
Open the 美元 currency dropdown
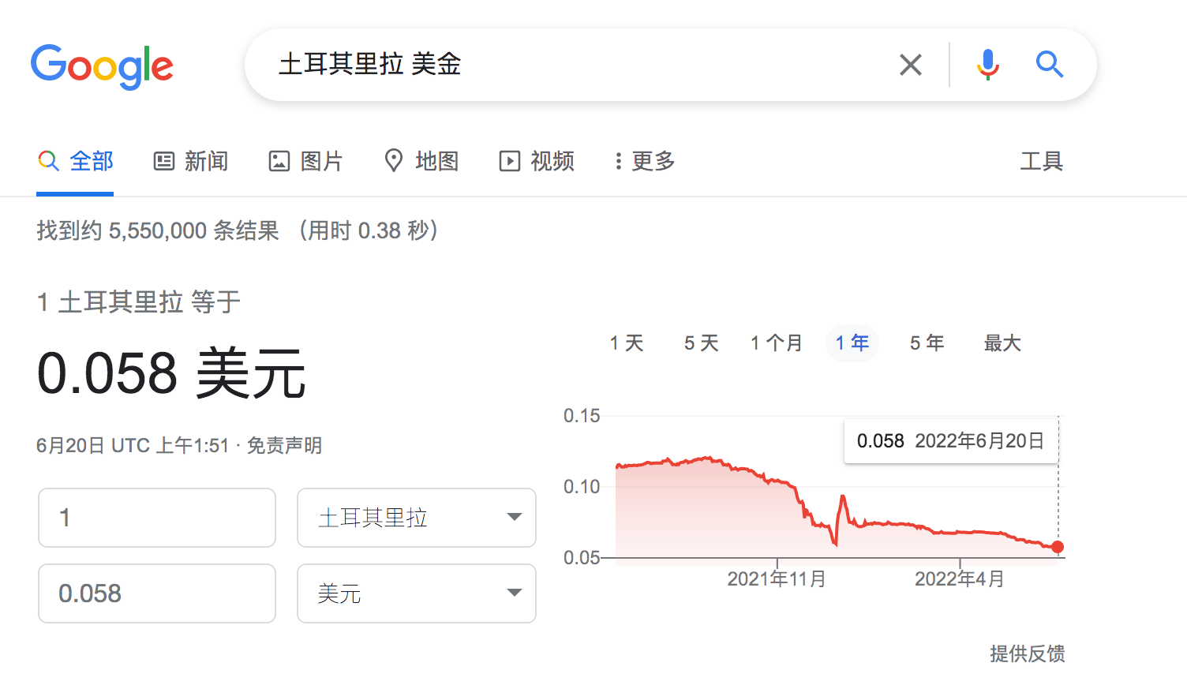click(x=416, y=593)
